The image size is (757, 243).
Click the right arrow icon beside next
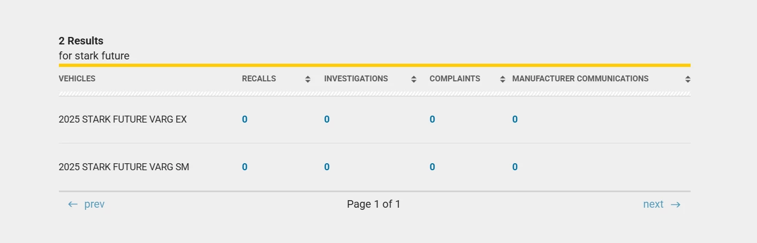676,204
